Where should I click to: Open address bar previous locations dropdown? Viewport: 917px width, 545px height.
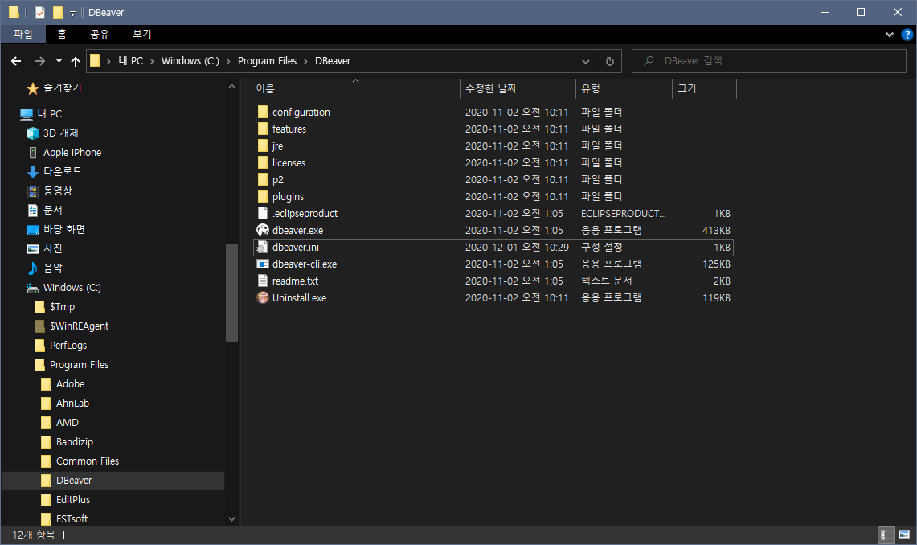(x=585, y=61)
